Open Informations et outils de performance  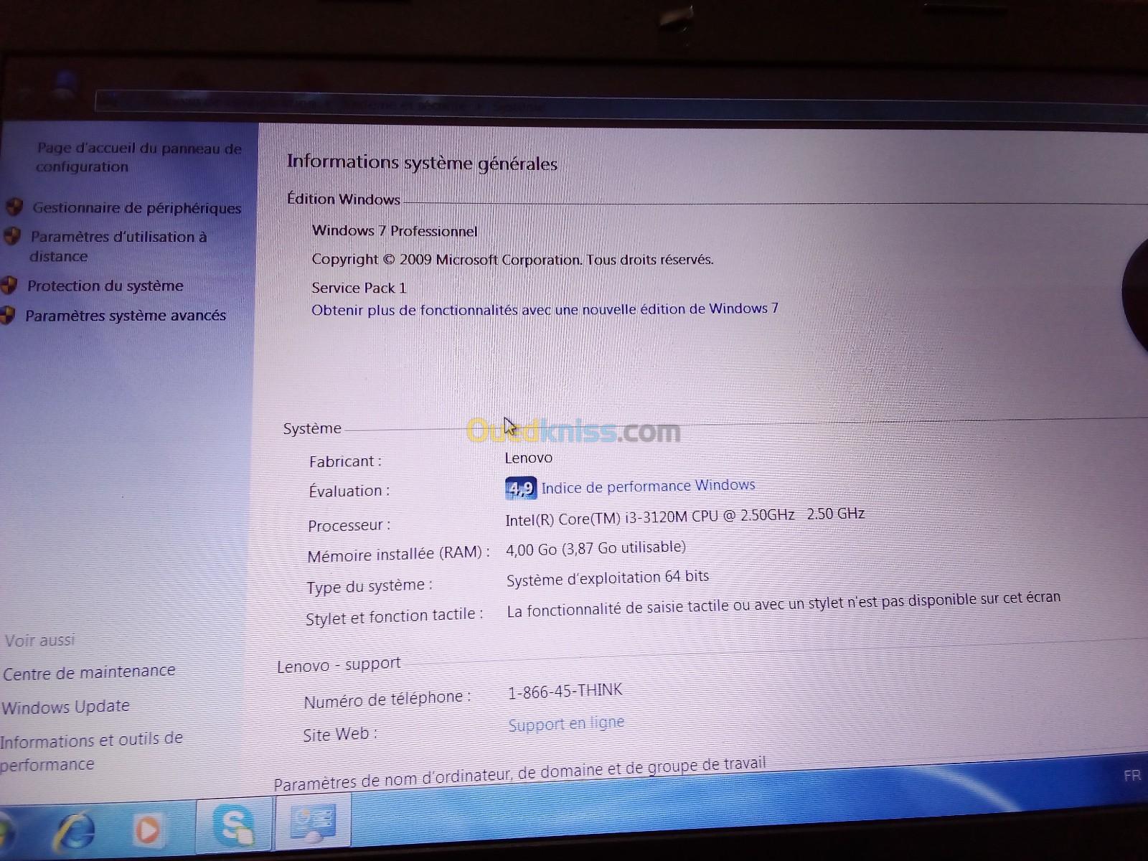91,751
